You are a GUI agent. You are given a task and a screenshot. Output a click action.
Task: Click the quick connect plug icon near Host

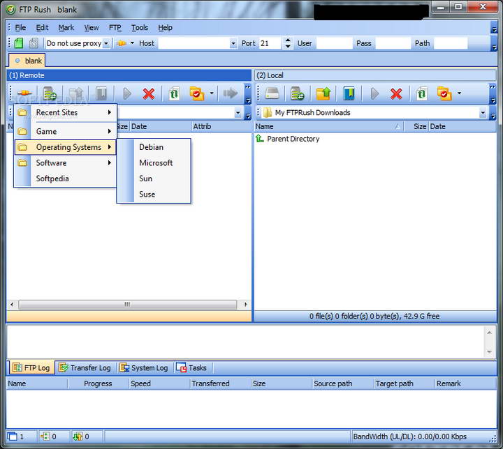[122, 43]
